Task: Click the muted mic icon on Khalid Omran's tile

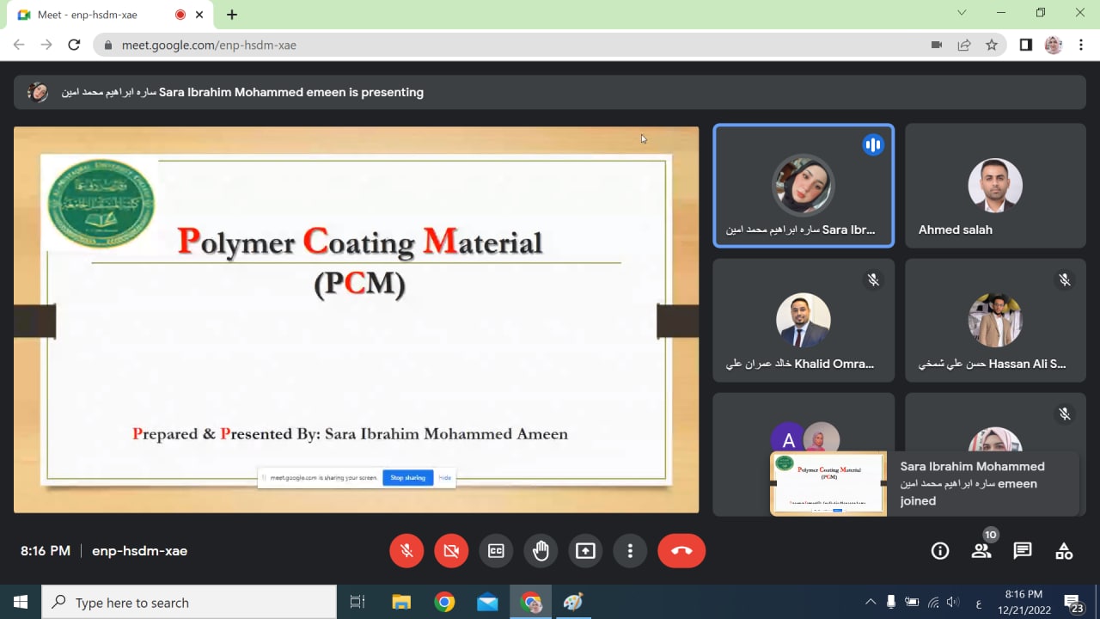Action: click(x=873, y=279)
